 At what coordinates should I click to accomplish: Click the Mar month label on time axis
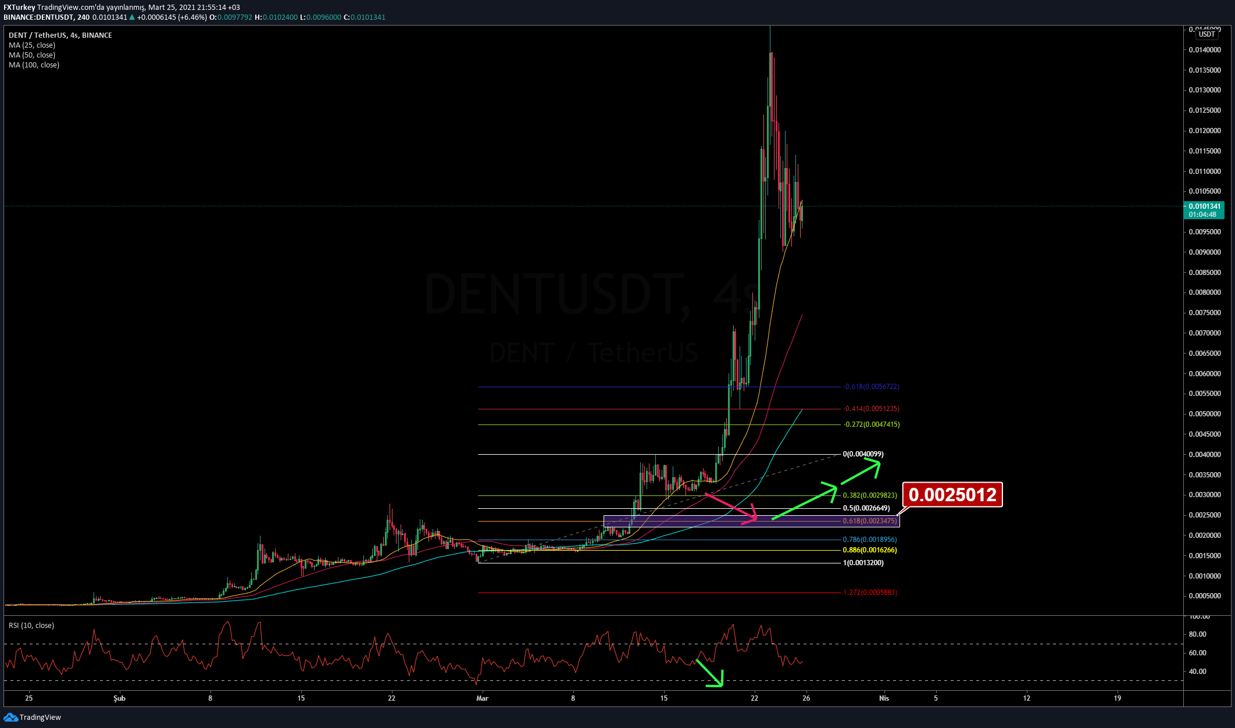pos(482,698)
